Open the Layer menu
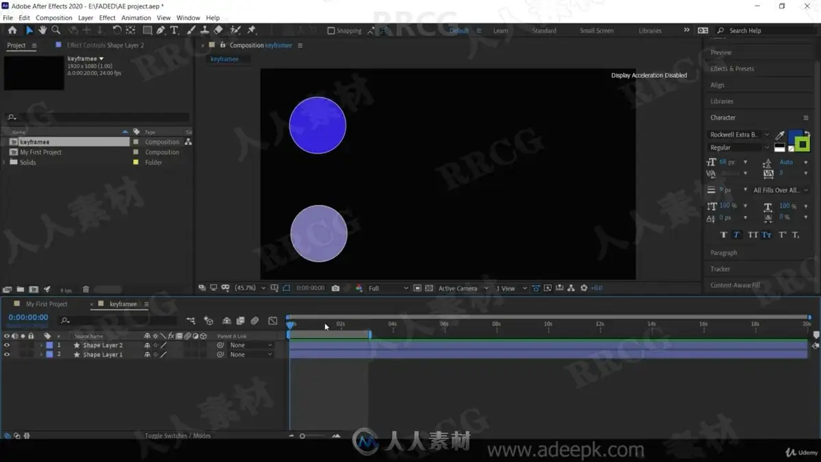The height and width of the screenshot is (462, 821). (x=86, y=18)
